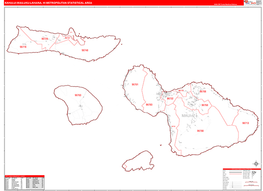Select ZIP code label 96748
263x191 pixels.
tap(85, 50)
